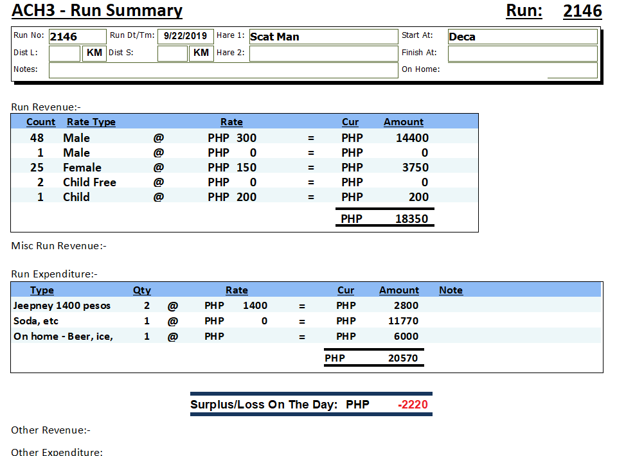
Task: Click the Count column header in Run Revenue
Action: click(x=40, y=122)
